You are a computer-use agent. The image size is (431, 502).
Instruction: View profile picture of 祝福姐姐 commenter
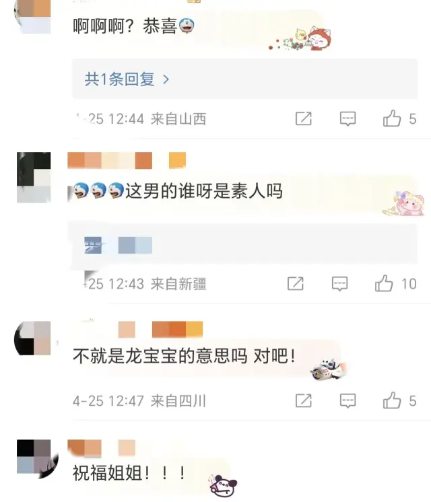[36, 458]
